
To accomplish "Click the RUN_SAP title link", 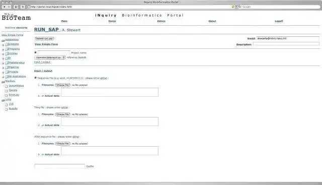I will [46, 30].
